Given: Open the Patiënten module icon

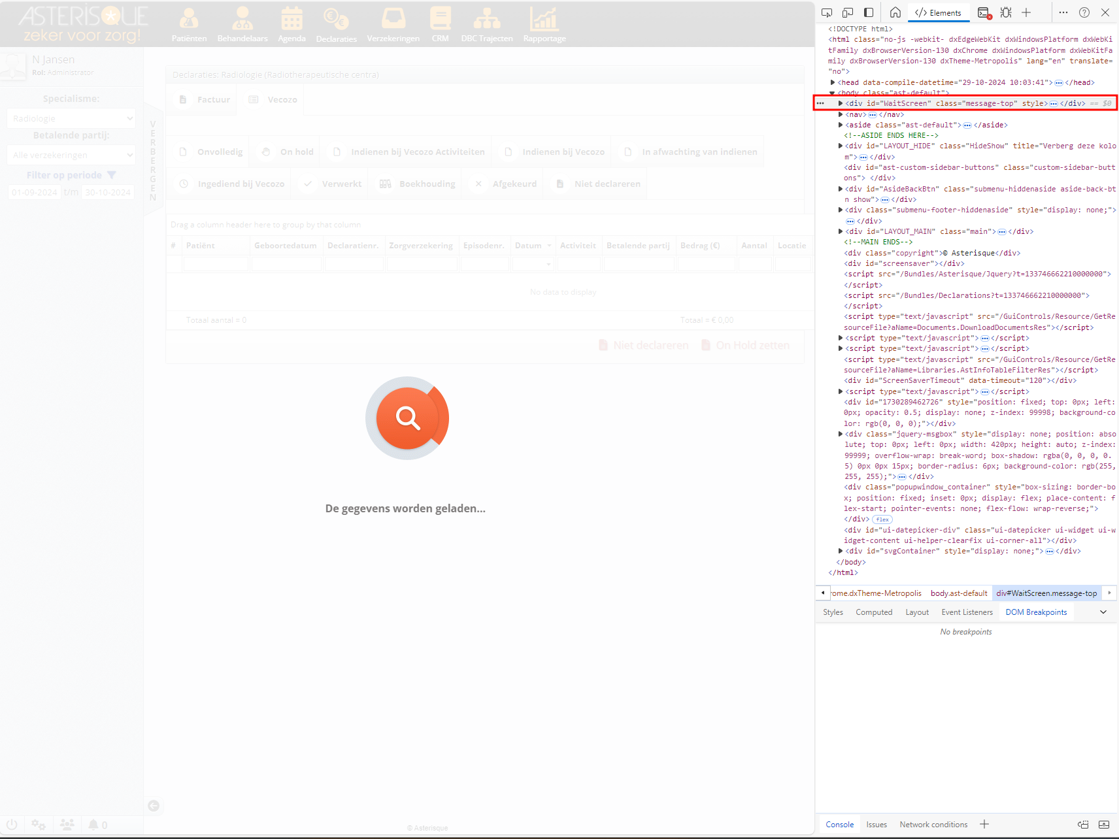Looking at the screenshot, I should coord(189,18).
